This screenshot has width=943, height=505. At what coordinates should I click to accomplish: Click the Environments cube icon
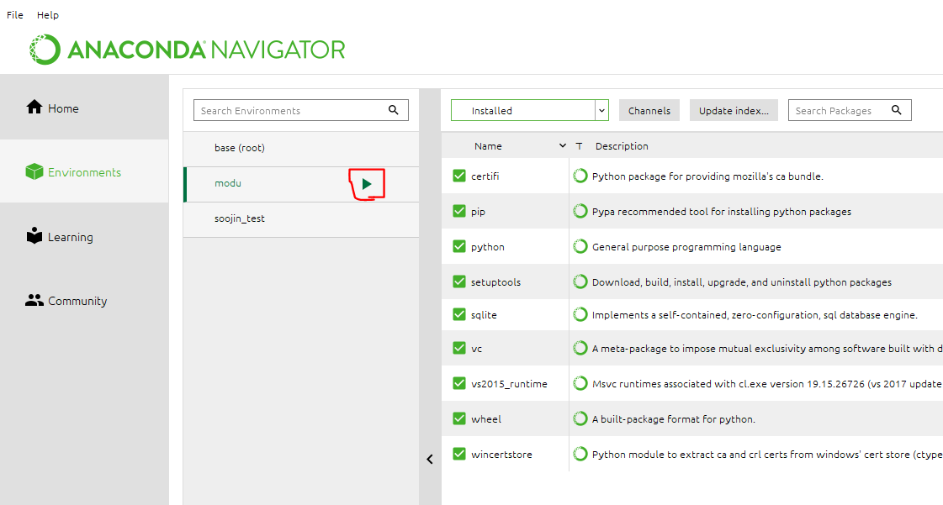point(34,171)
